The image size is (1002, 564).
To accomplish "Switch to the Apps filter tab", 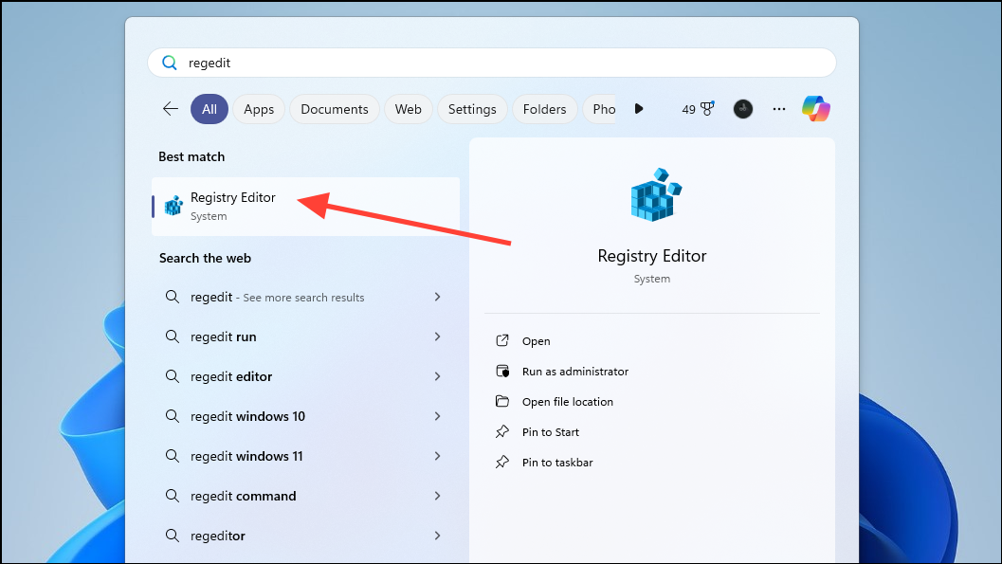I will 259,109.
